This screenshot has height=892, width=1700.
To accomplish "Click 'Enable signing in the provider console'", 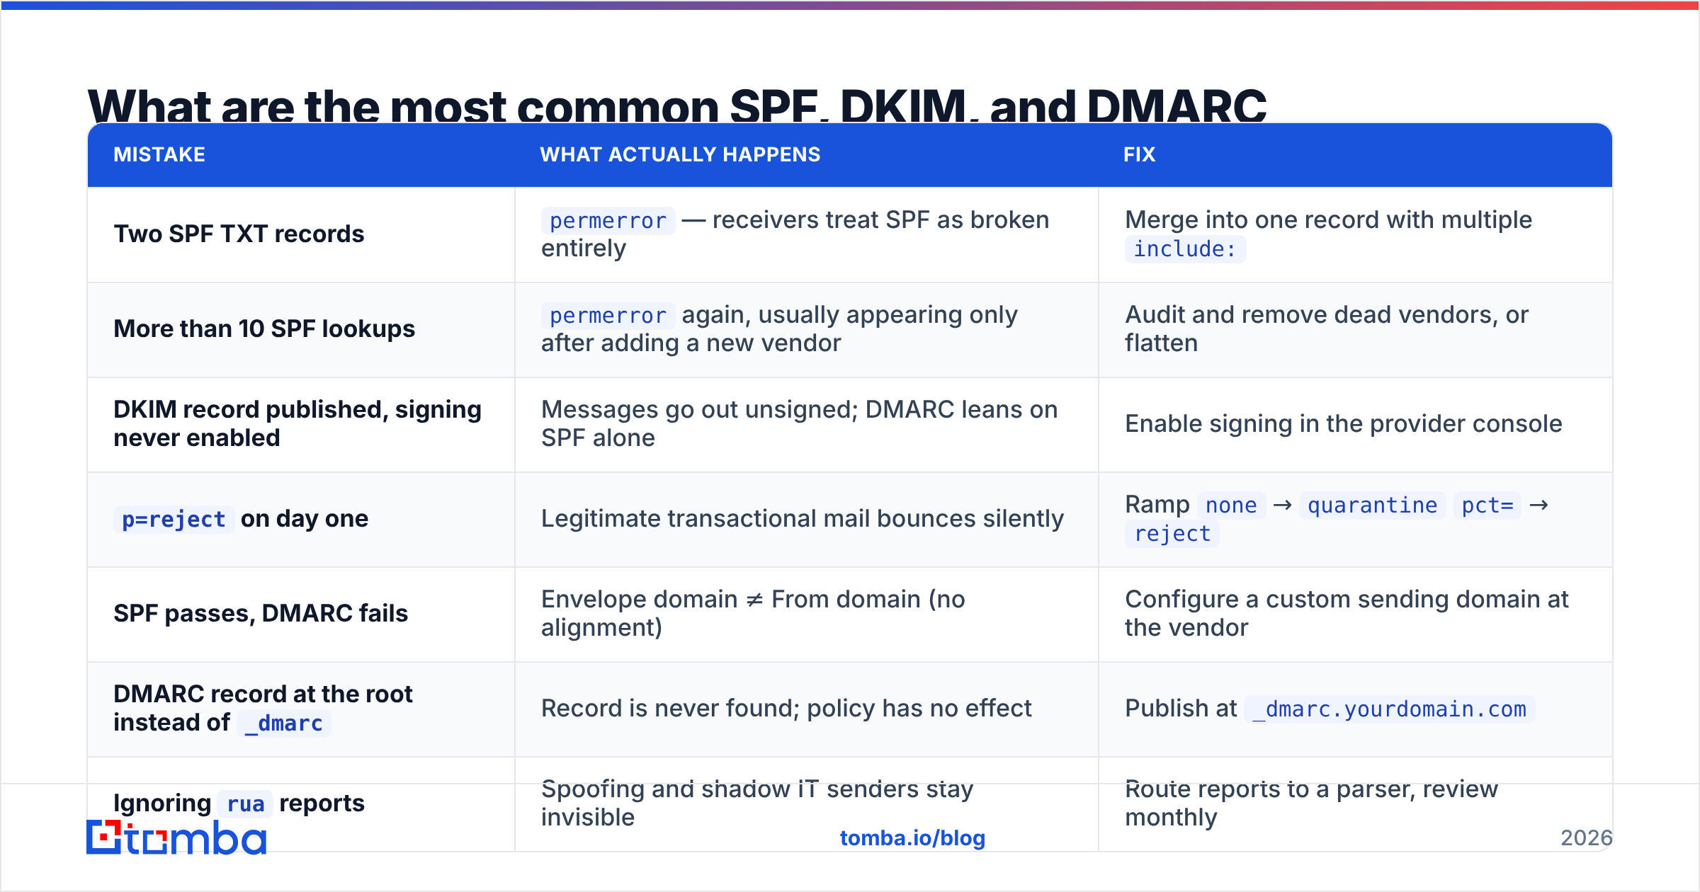I will 1344,423.
